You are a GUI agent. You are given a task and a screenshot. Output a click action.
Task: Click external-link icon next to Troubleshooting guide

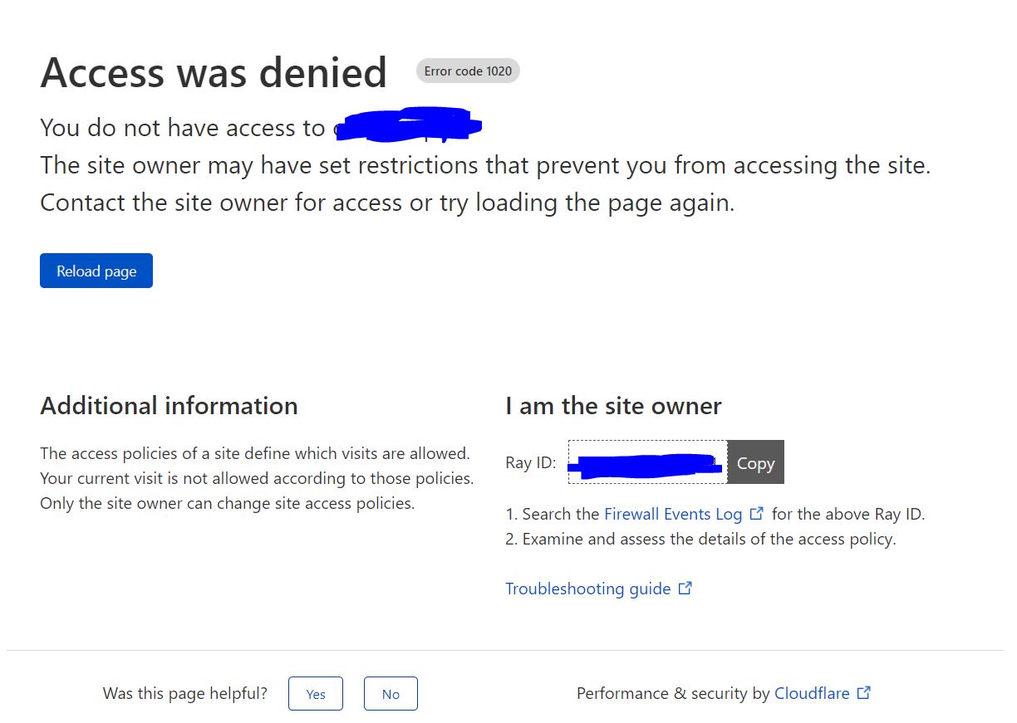click(x=685, y=589)
